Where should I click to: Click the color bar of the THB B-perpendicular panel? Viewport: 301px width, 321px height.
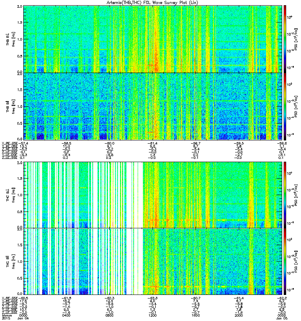click(x=285, y=39)
